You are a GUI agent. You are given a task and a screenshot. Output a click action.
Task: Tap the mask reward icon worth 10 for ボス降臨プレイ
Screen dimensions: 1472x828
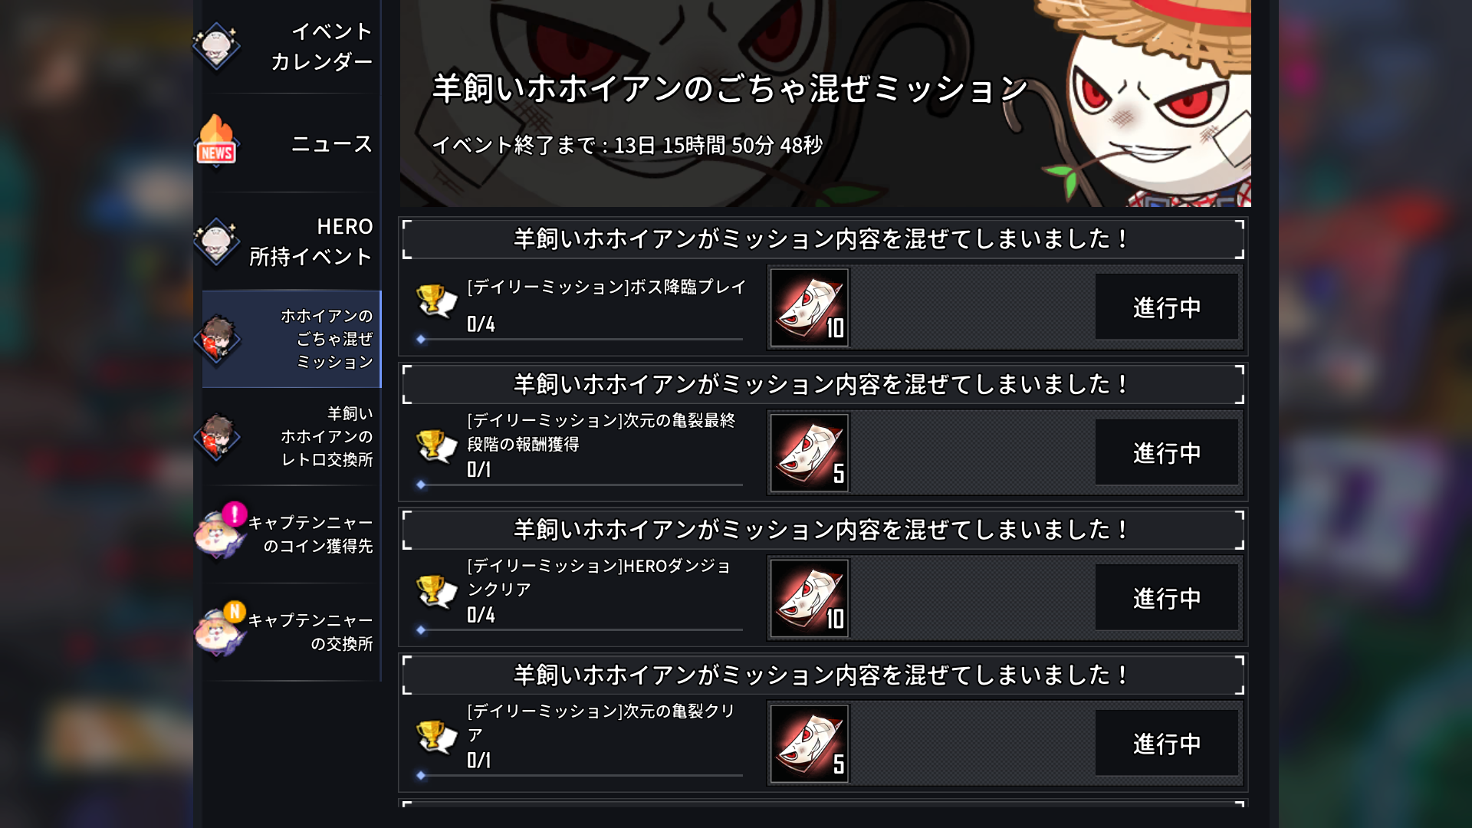(x=810, y=307)
